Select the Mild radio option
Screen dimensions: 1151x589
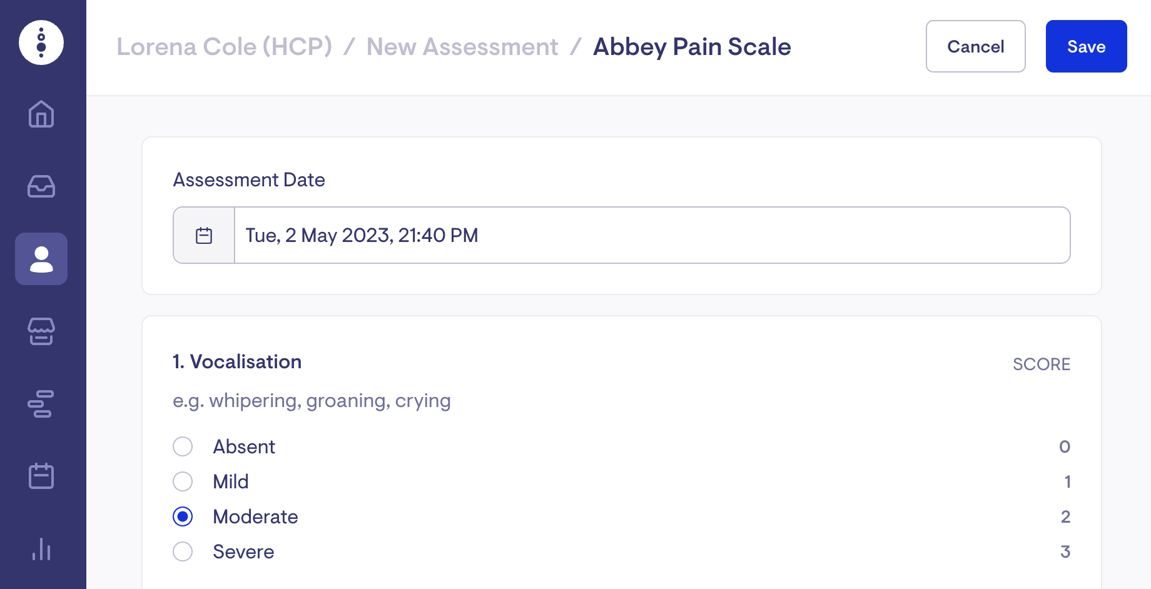pos(183,481)
